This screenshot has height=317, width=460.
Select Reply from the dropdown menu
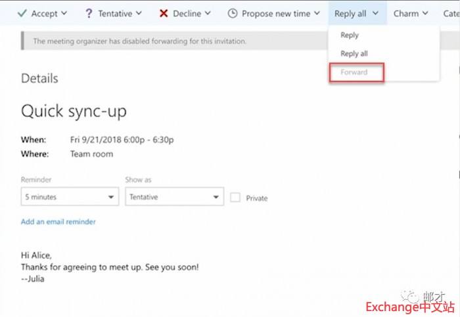tap(350, 35)
